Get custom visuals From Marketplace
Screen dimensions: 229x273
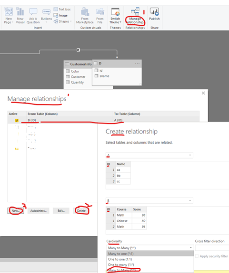85,15
